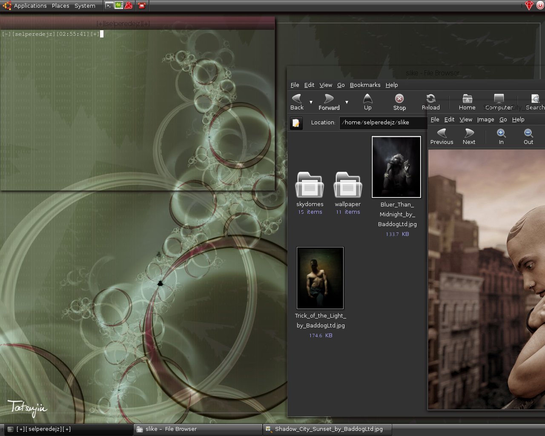Select the skydomes folder
545x436 pixels.
[x=310, y=184]
